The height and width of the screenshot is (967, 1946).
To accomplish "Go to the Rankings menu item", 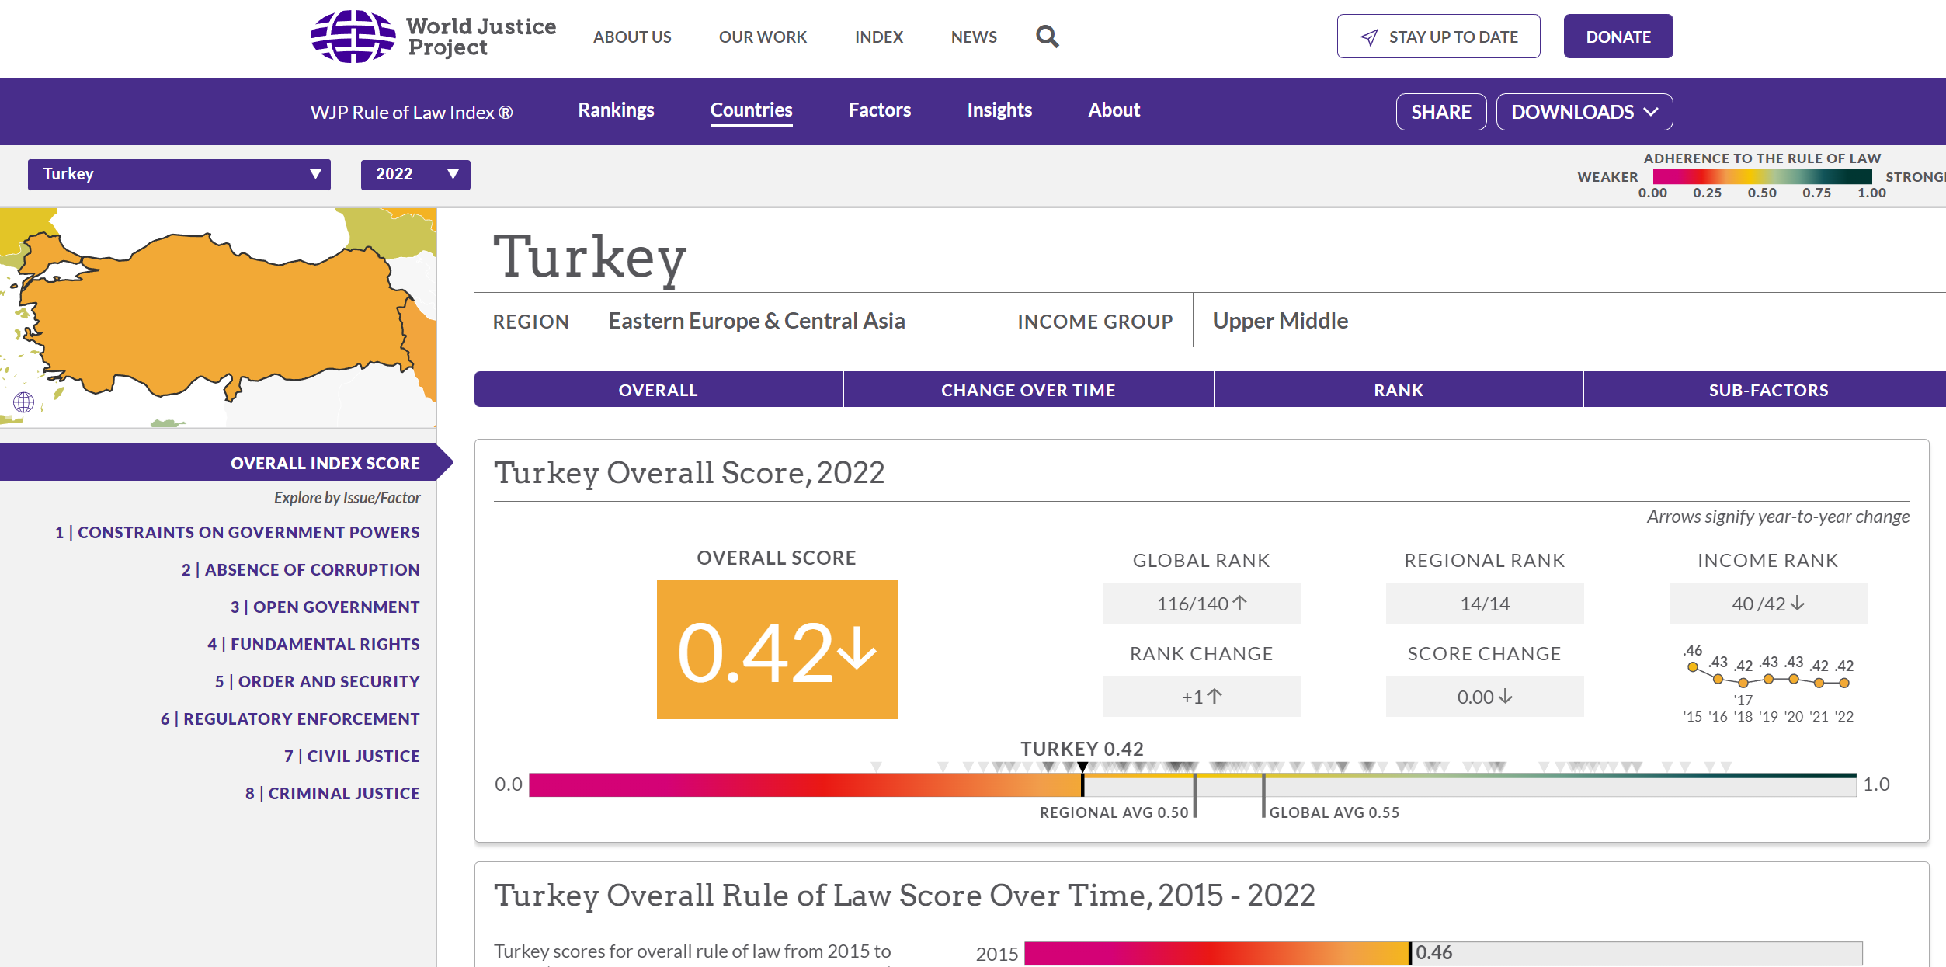I will (616, 110).
